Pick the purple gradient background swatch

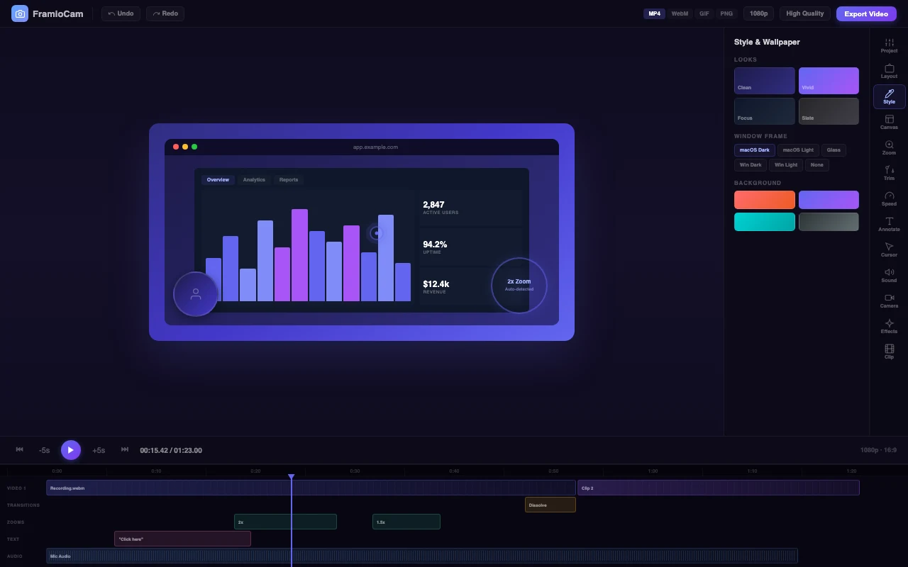[829, 200]
